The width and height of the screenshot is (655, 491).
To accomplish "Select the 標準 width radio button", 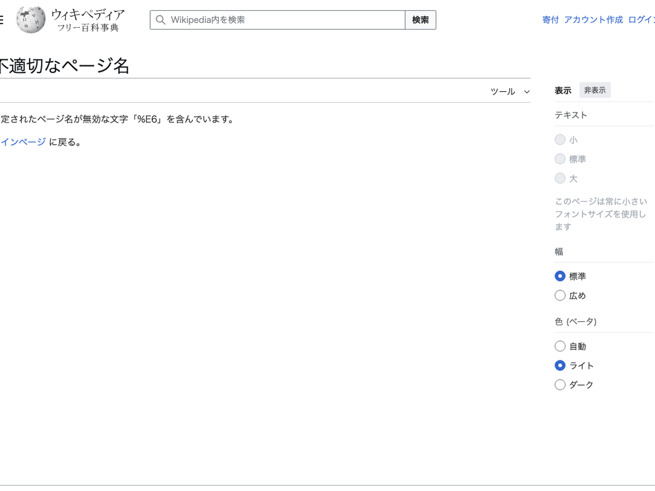I will (560, 277).
